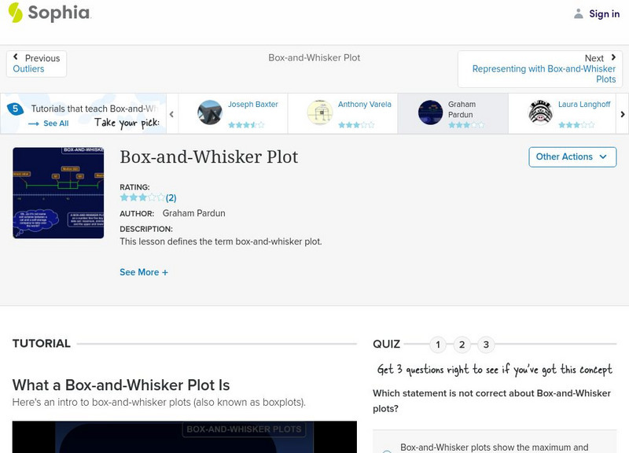
Task: Select Graham Pardun's tutorial avatar
Action: point(430,112)
